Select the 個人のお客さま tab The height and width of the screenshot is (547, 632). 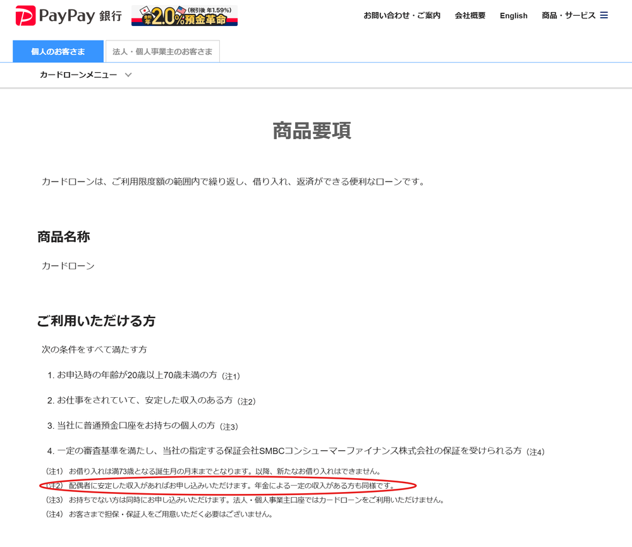tap(58, 51)
